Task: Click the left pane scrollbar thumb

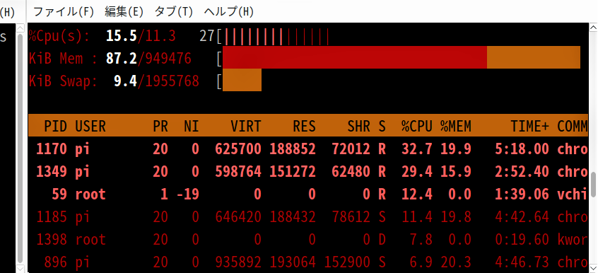Action: click(20, 143)
